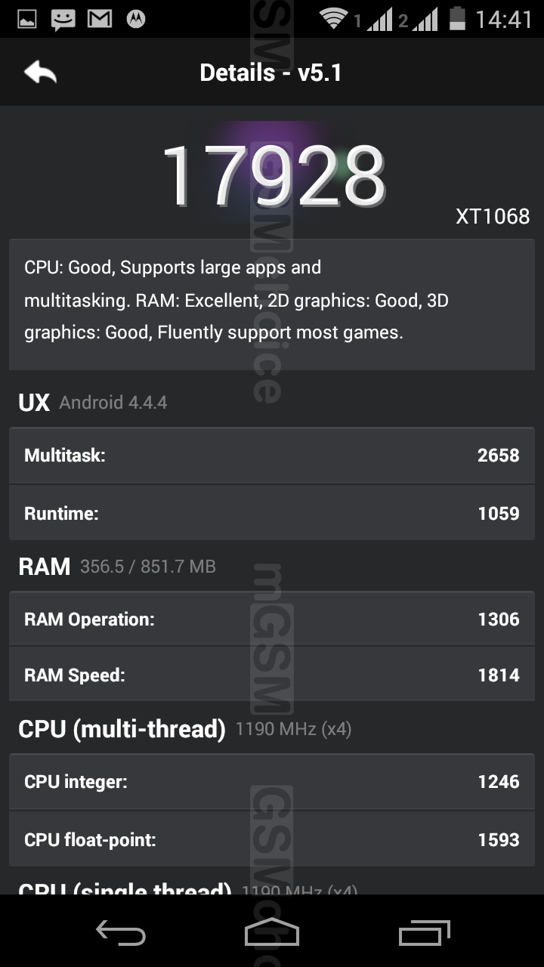
Task: Open the messaging smiley notification icon
Action: 63,19
